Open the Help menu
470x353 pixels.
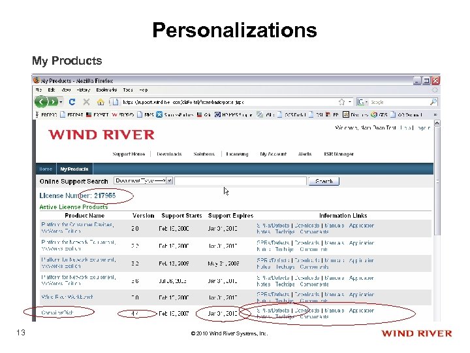click(x=143, y=90)
